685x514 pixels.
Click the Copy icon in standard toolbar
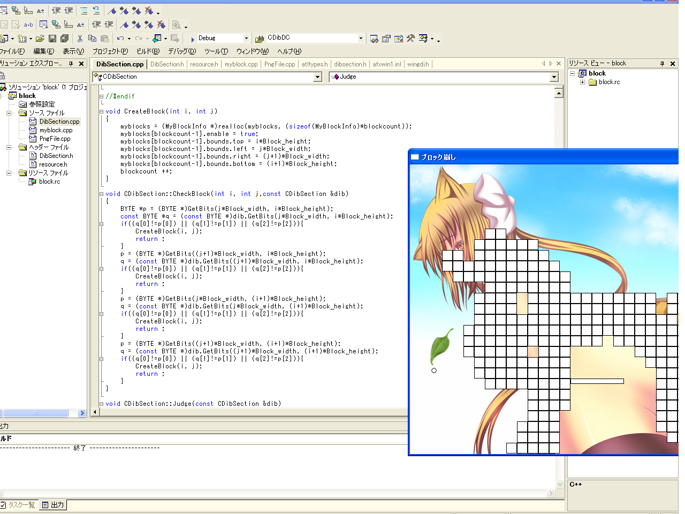(92, 39)
